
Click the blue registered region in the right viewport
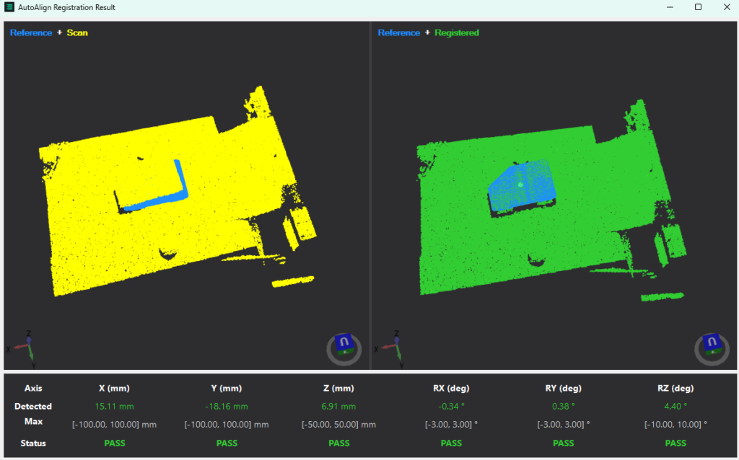tap(523, 184)
